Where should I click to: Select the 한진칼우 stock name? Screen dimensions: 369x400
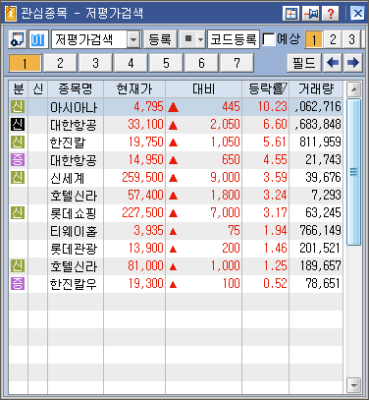pos(74,284)
